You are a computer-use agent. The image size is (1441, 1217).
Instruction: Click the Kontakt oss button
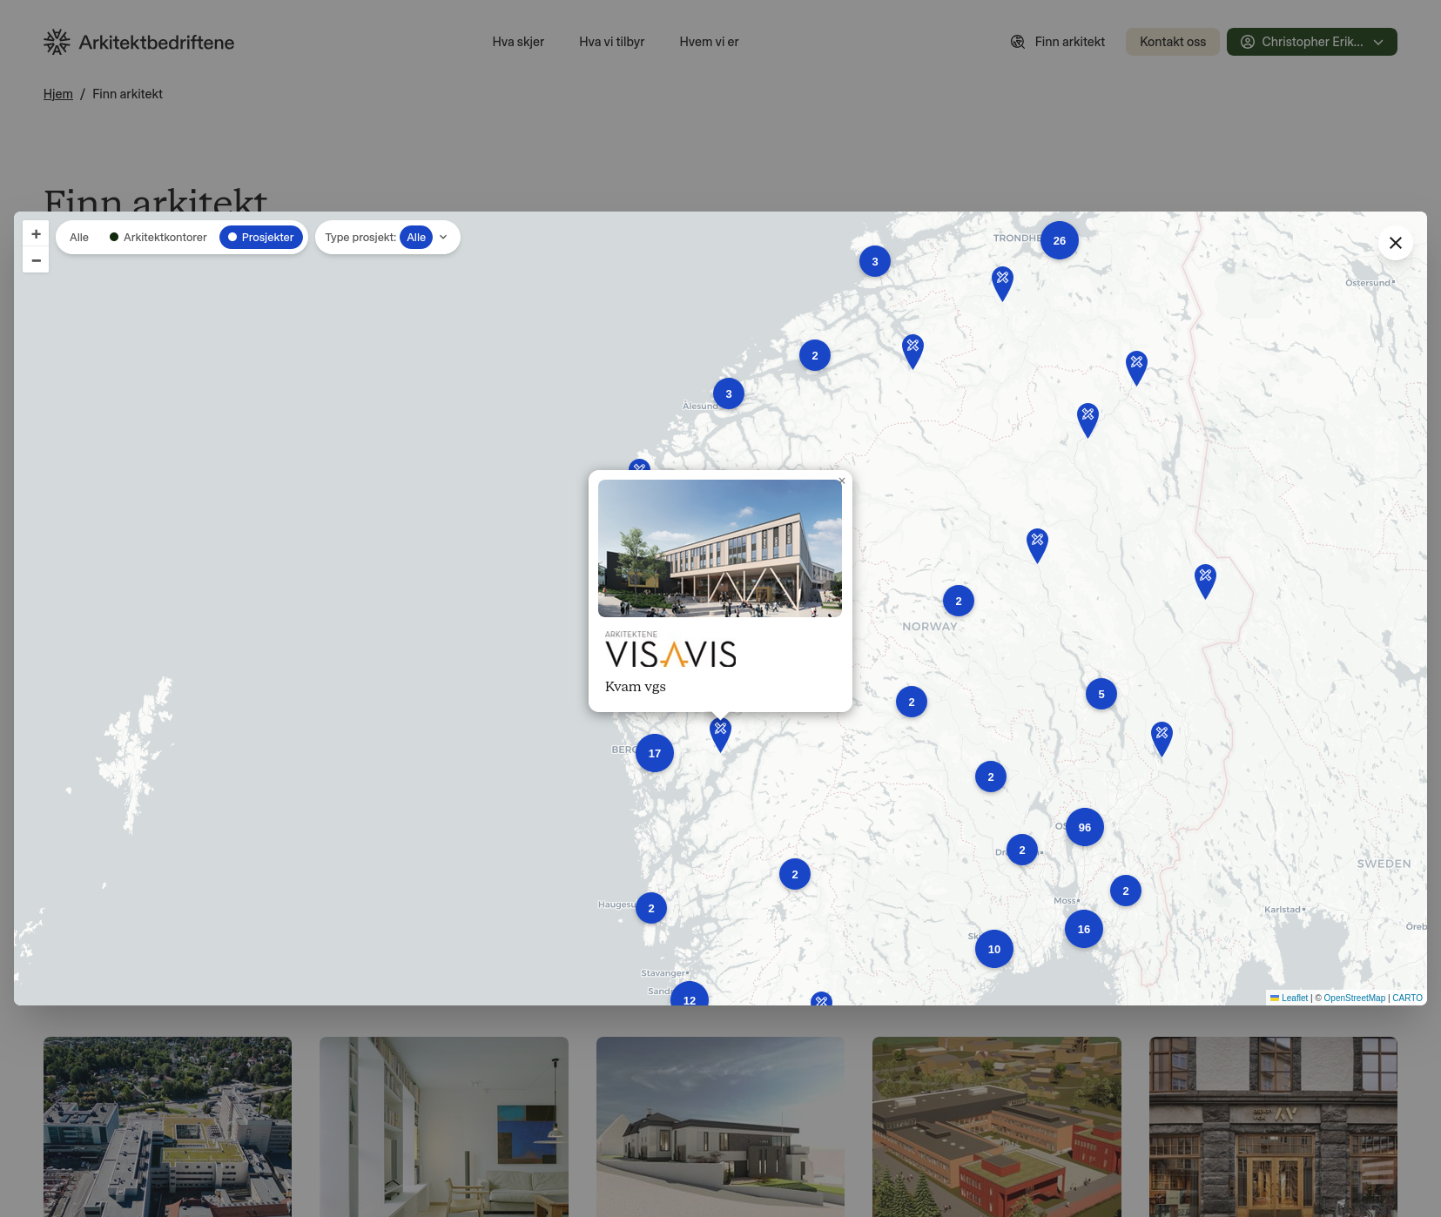tap(1173, 42)
